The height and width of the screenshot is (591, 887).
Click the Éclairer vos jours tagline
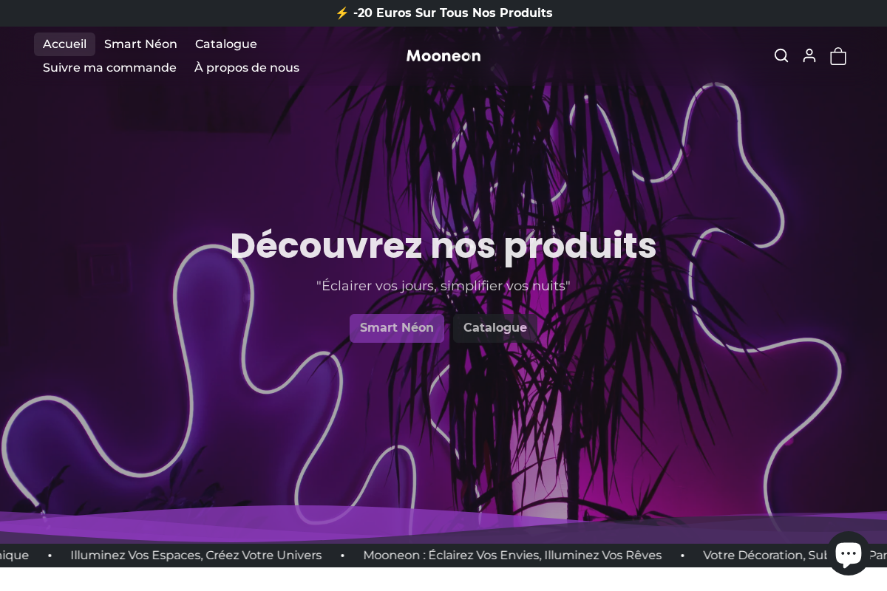click(x=443, y=286)
